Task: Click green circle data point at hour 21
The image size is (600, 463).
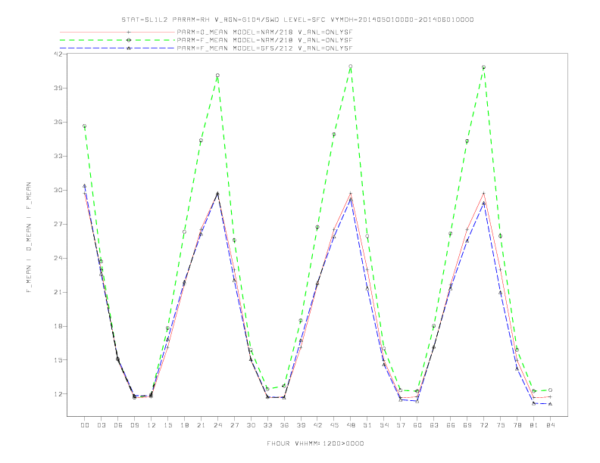Action: [x=201, y=141]
